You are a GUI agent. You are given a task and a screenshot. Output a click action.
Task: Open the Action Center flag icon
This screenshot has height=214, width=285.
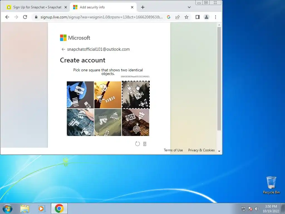tap(250, 209)
